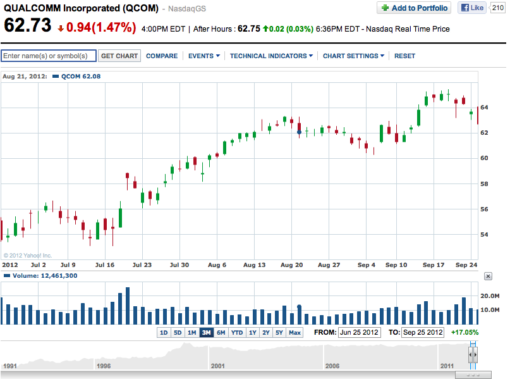Open the Chart Settings dropdown
Screen dimensions: 510x379
pos(353,56)
